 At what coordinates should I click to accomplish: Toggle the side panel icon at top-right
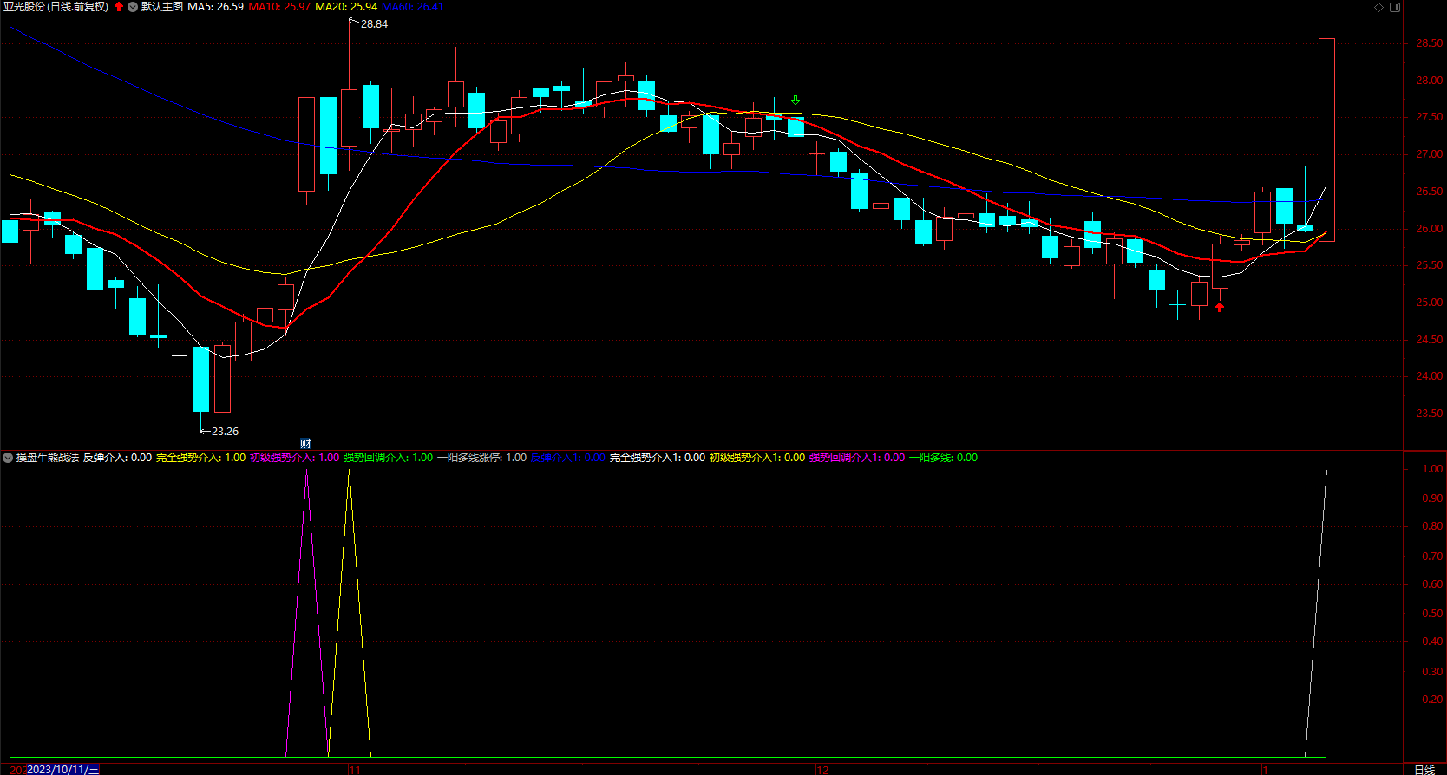[1395, 7]
